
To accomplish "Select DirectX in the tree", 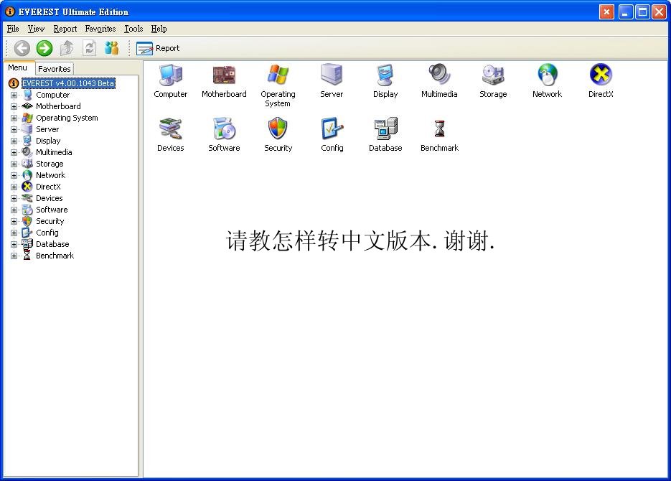I will (x=48, y=187).
